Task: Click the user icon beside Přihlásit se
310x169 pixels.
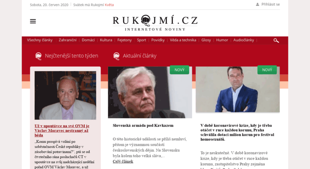Action: (257, 4)
